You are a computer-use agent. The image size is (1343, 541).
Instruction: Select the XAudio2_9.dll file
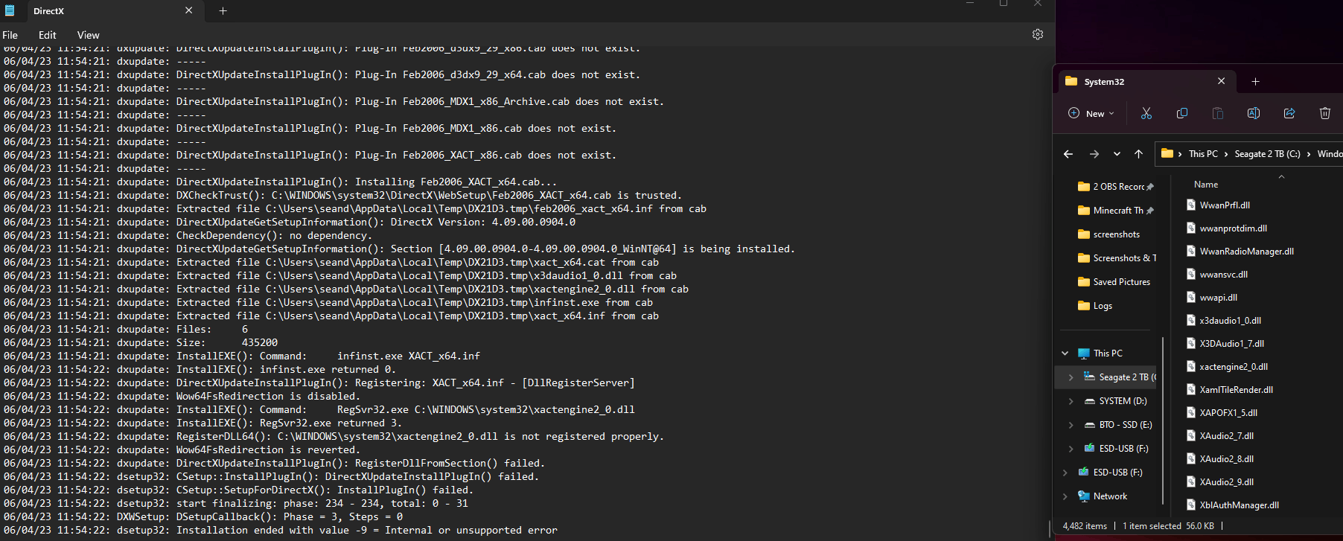coord(1219,482)
